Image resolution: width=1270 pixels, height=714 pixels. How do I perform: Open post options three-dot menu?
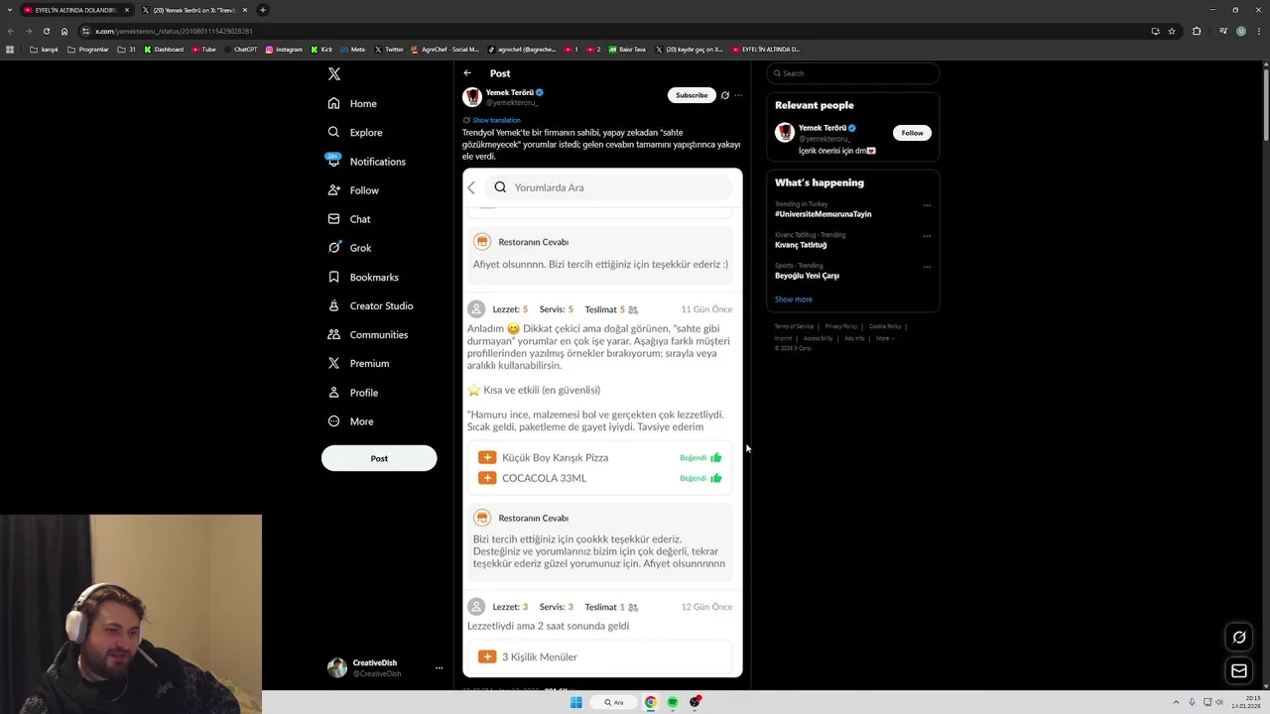coord(738,95)
